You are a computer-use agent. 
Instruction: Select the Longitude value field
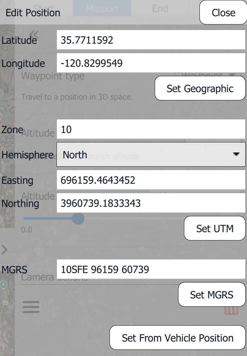(151, 63)
